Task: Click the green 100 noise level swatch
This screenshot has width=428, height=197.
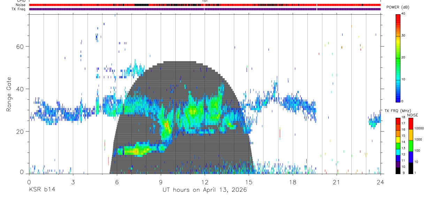Action: click(411, 146)
